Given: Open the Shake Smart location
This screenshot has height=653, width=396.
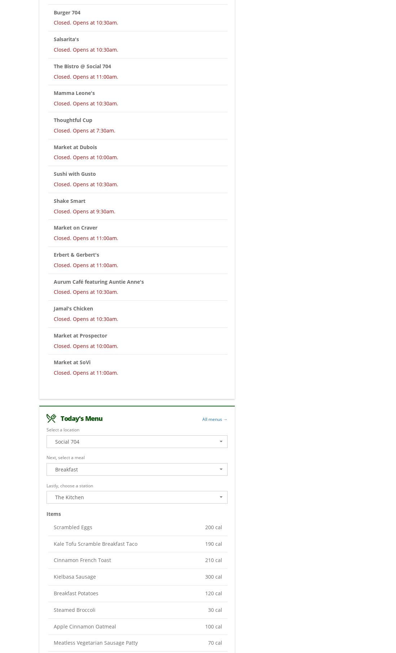Looking at the screenshot, I should point(70,201).
